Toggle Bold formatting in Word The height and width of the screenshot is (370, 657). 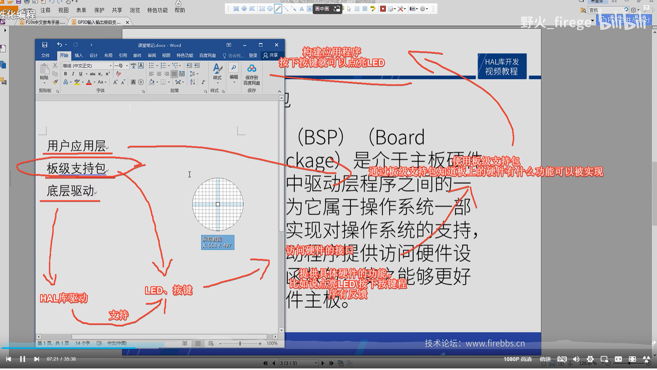pos(66,73)
